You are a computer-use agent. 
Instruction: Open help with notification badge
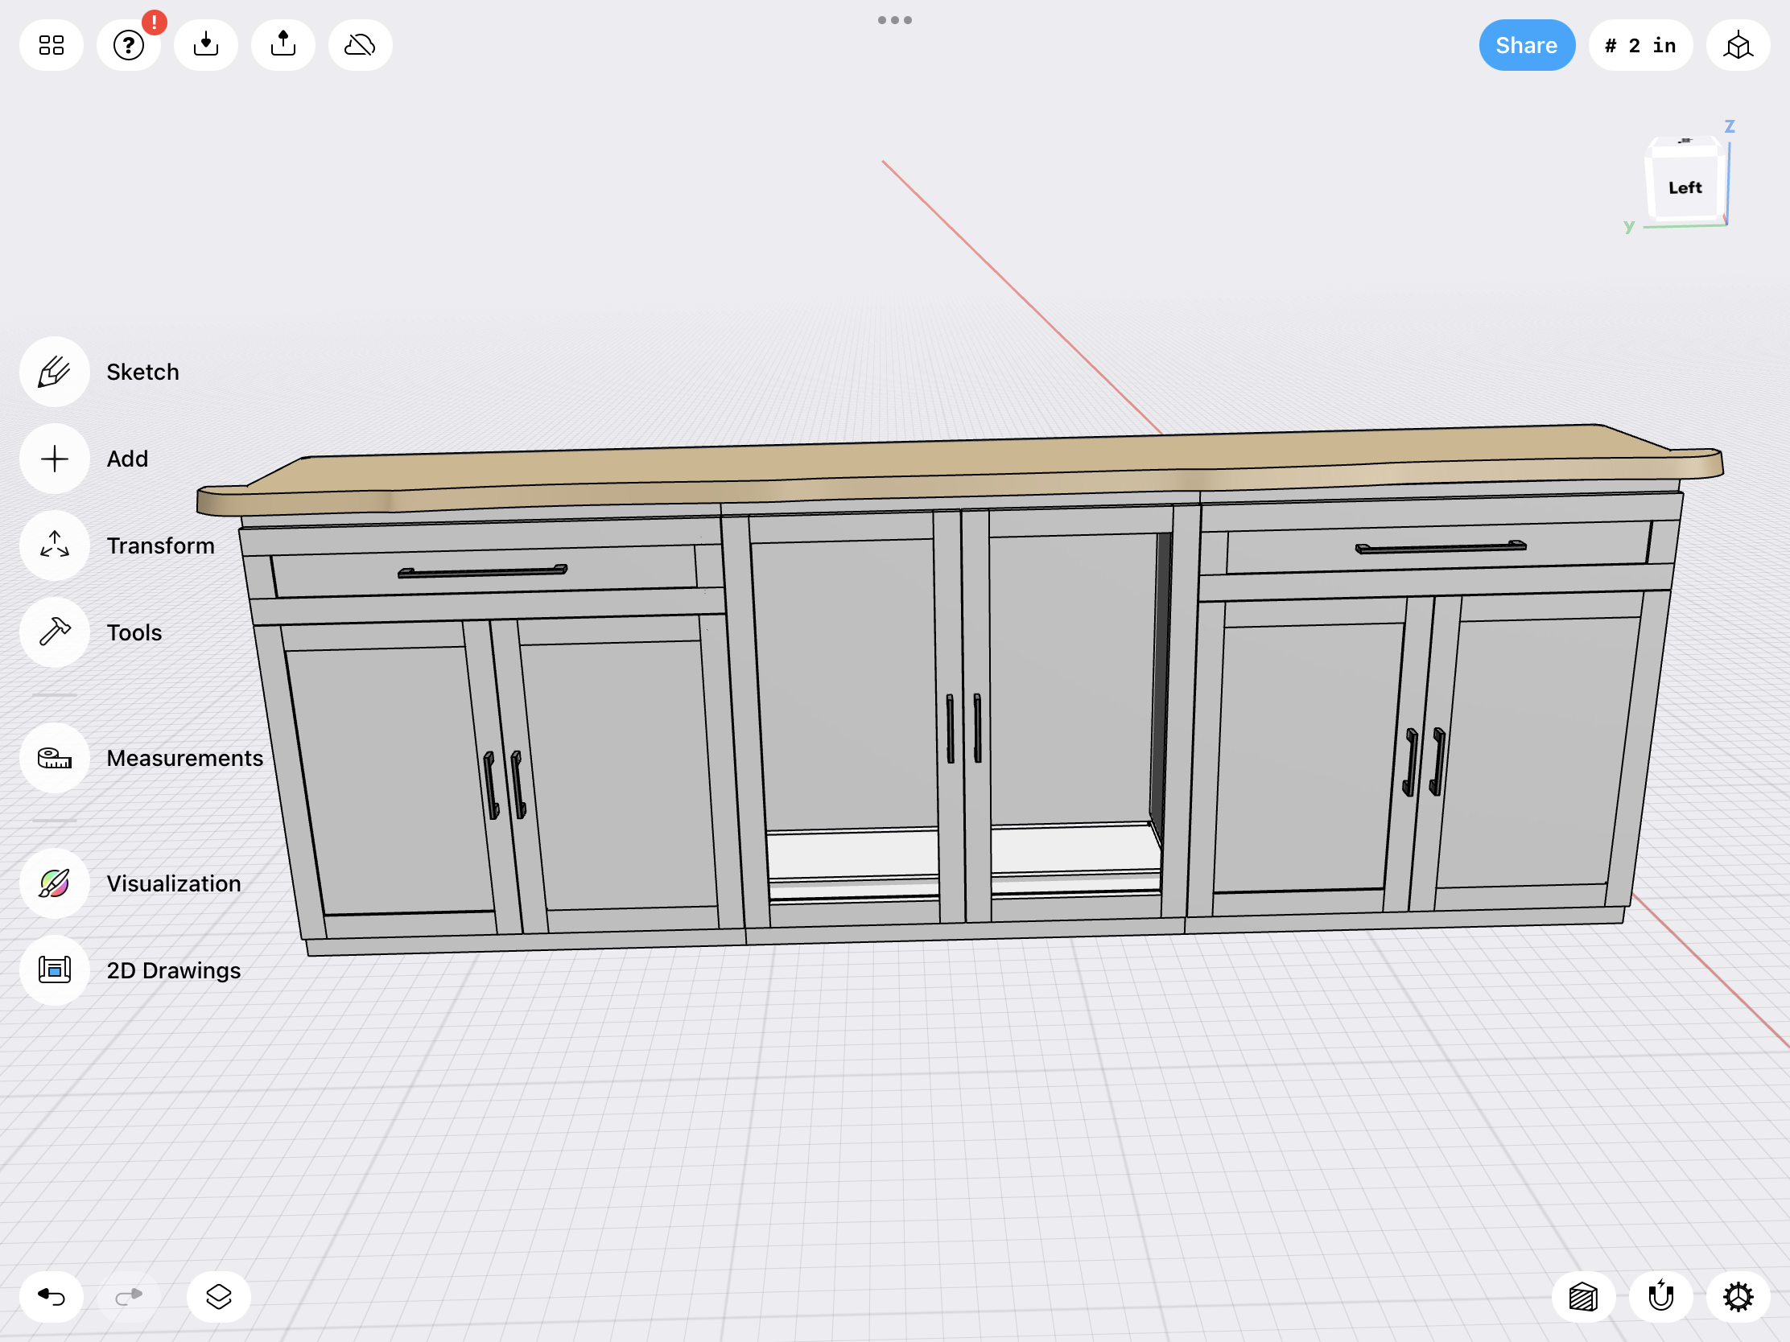(129, 45)
